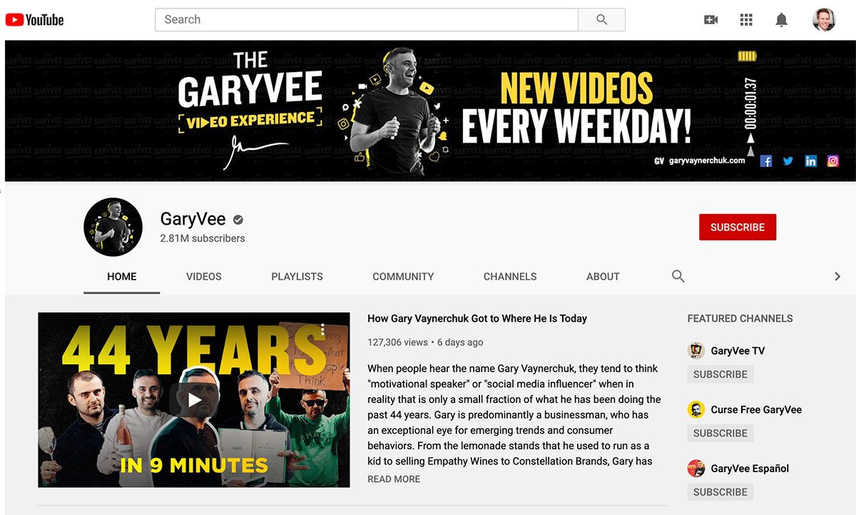The image size is (856, 515).
Task: Play the featured 44 Years video
Action: tap(194, 400)
